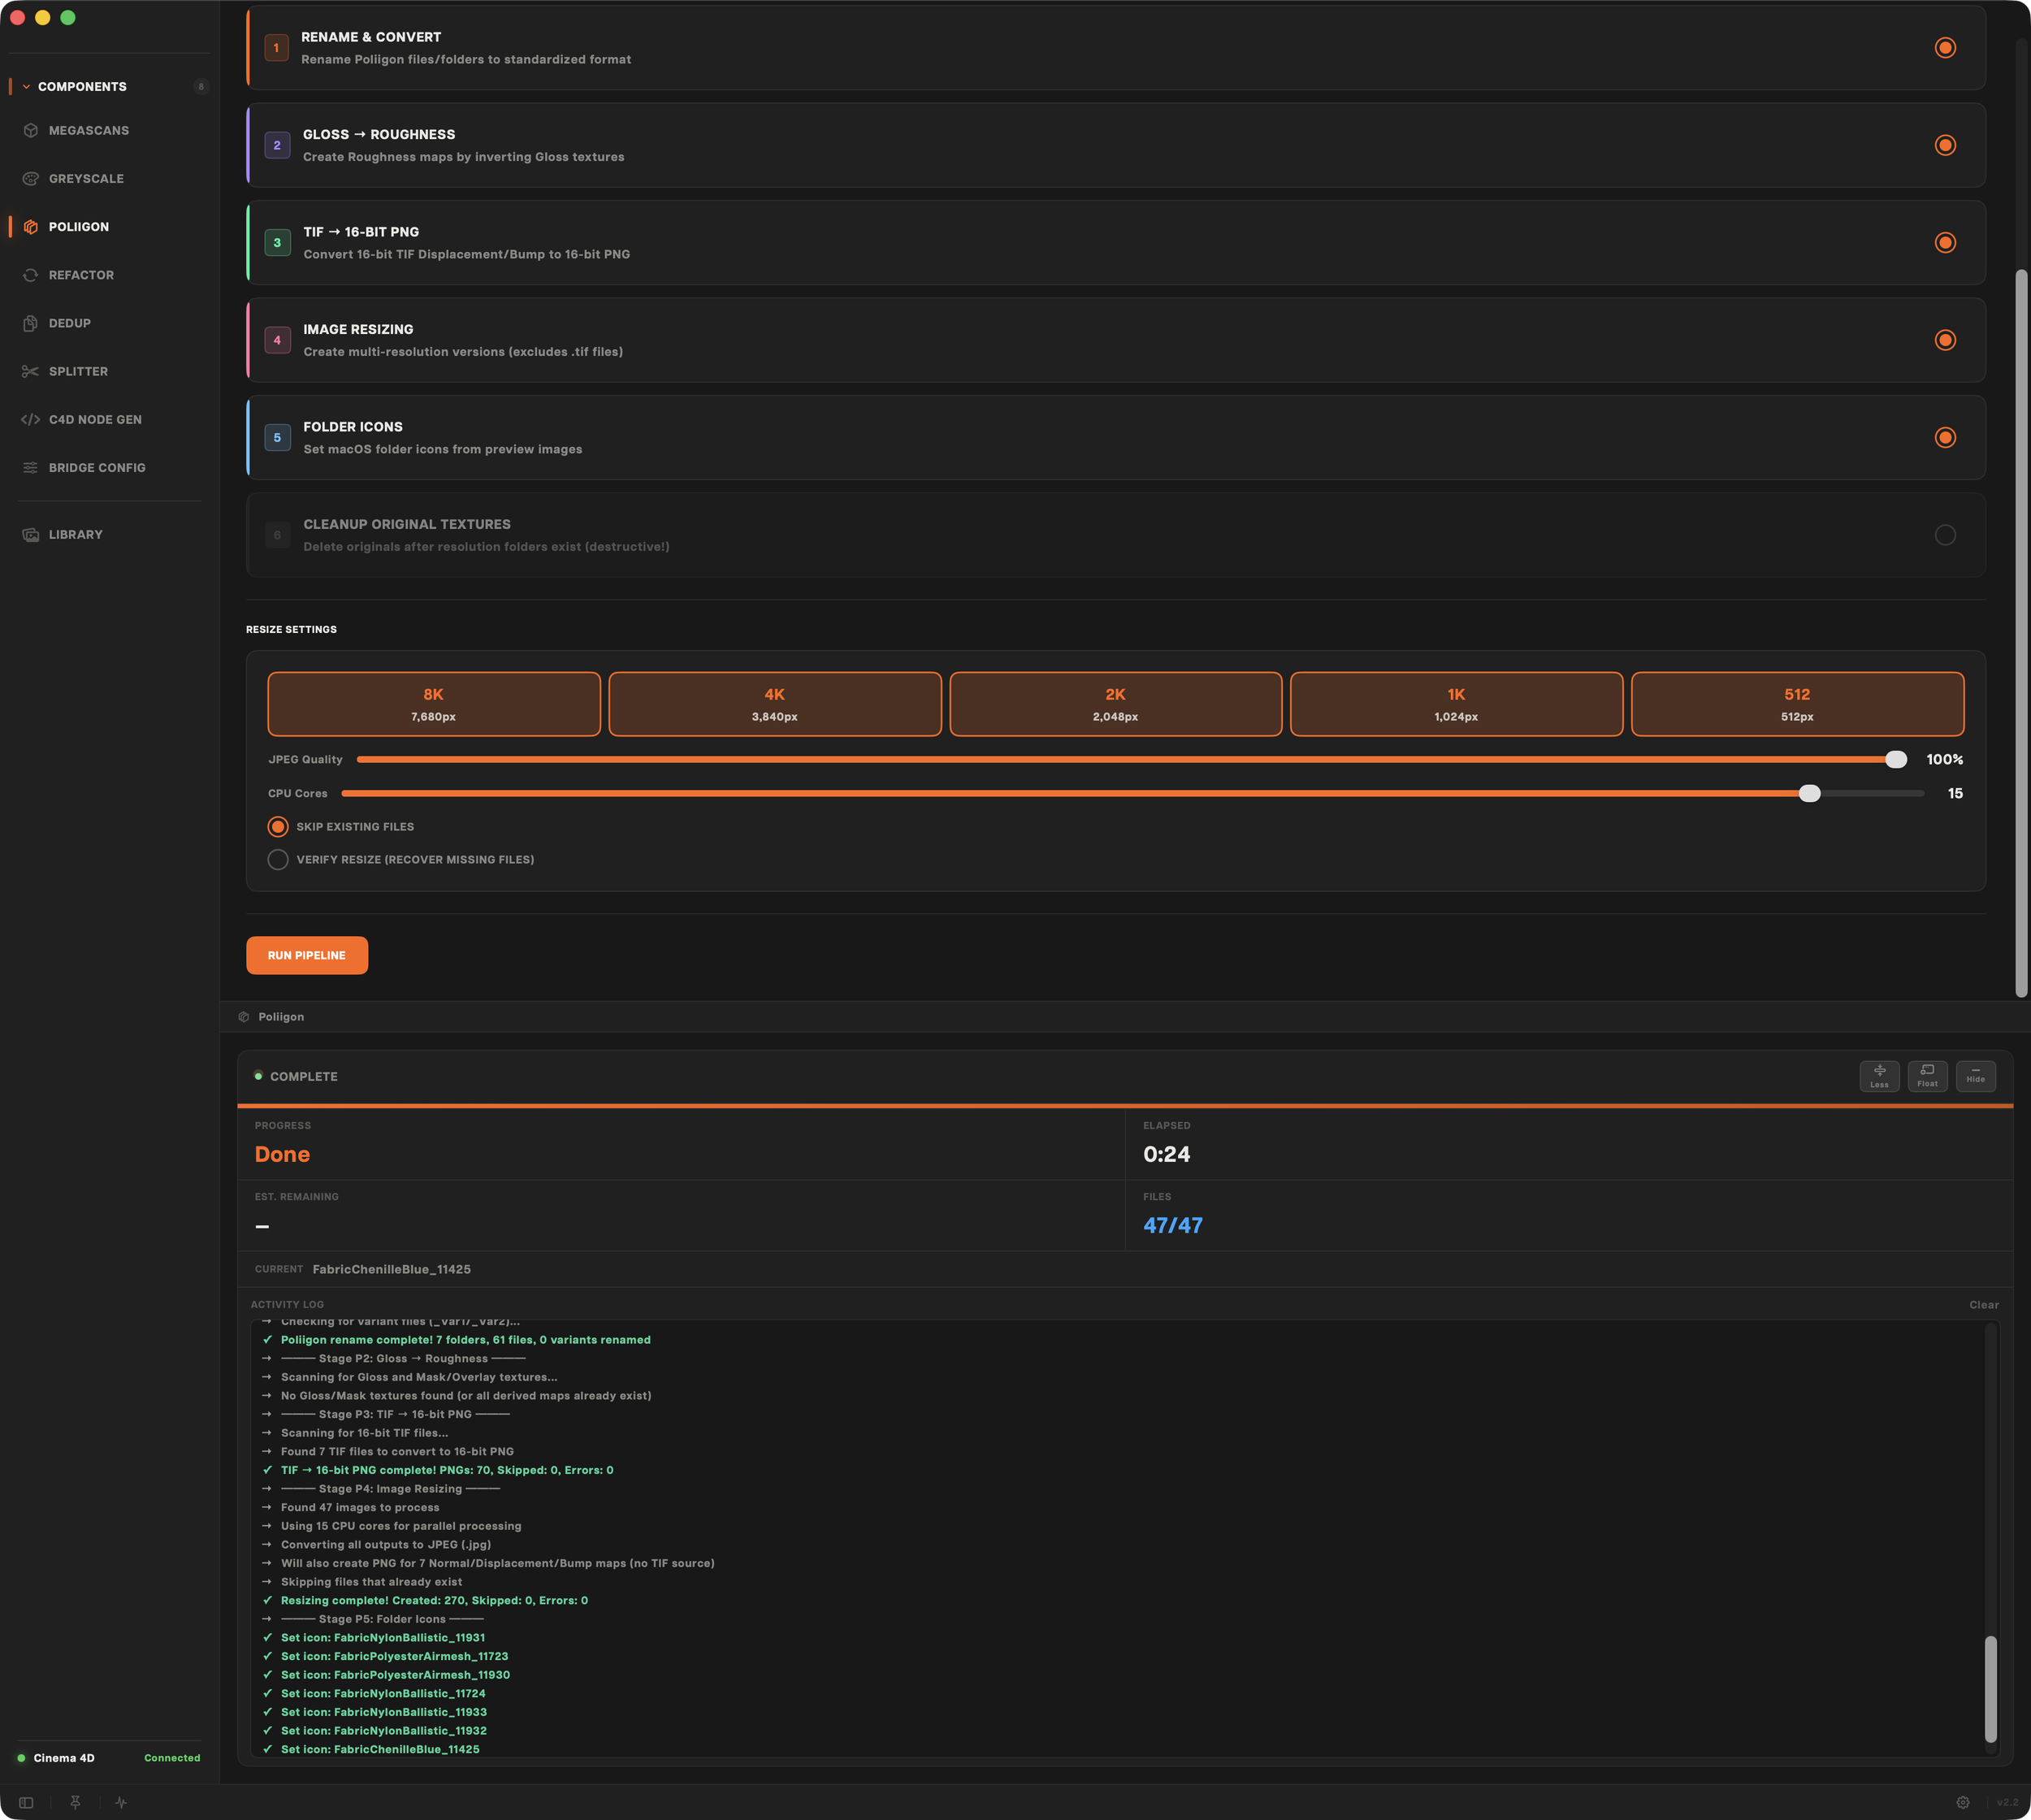Viewport: 2031px width, 1820px height.
Task: Open settings gear in bottom right
Action: pos(1962,1802)
